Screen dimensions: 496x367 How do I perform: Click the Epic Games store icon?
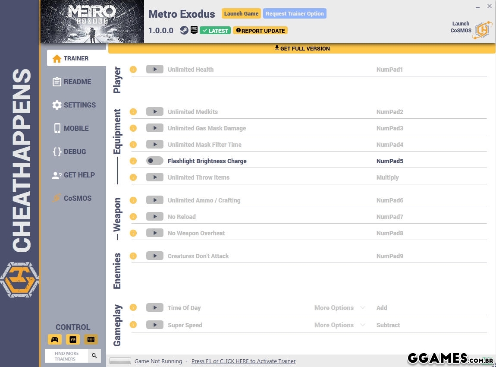pos(194,31)
